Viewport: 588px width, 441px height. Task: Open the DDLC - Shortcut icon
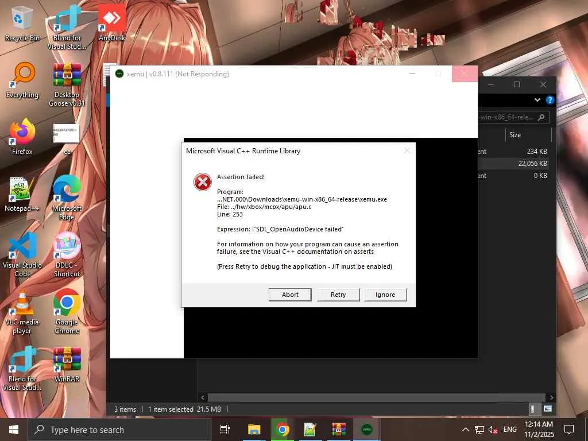[67, 255]
